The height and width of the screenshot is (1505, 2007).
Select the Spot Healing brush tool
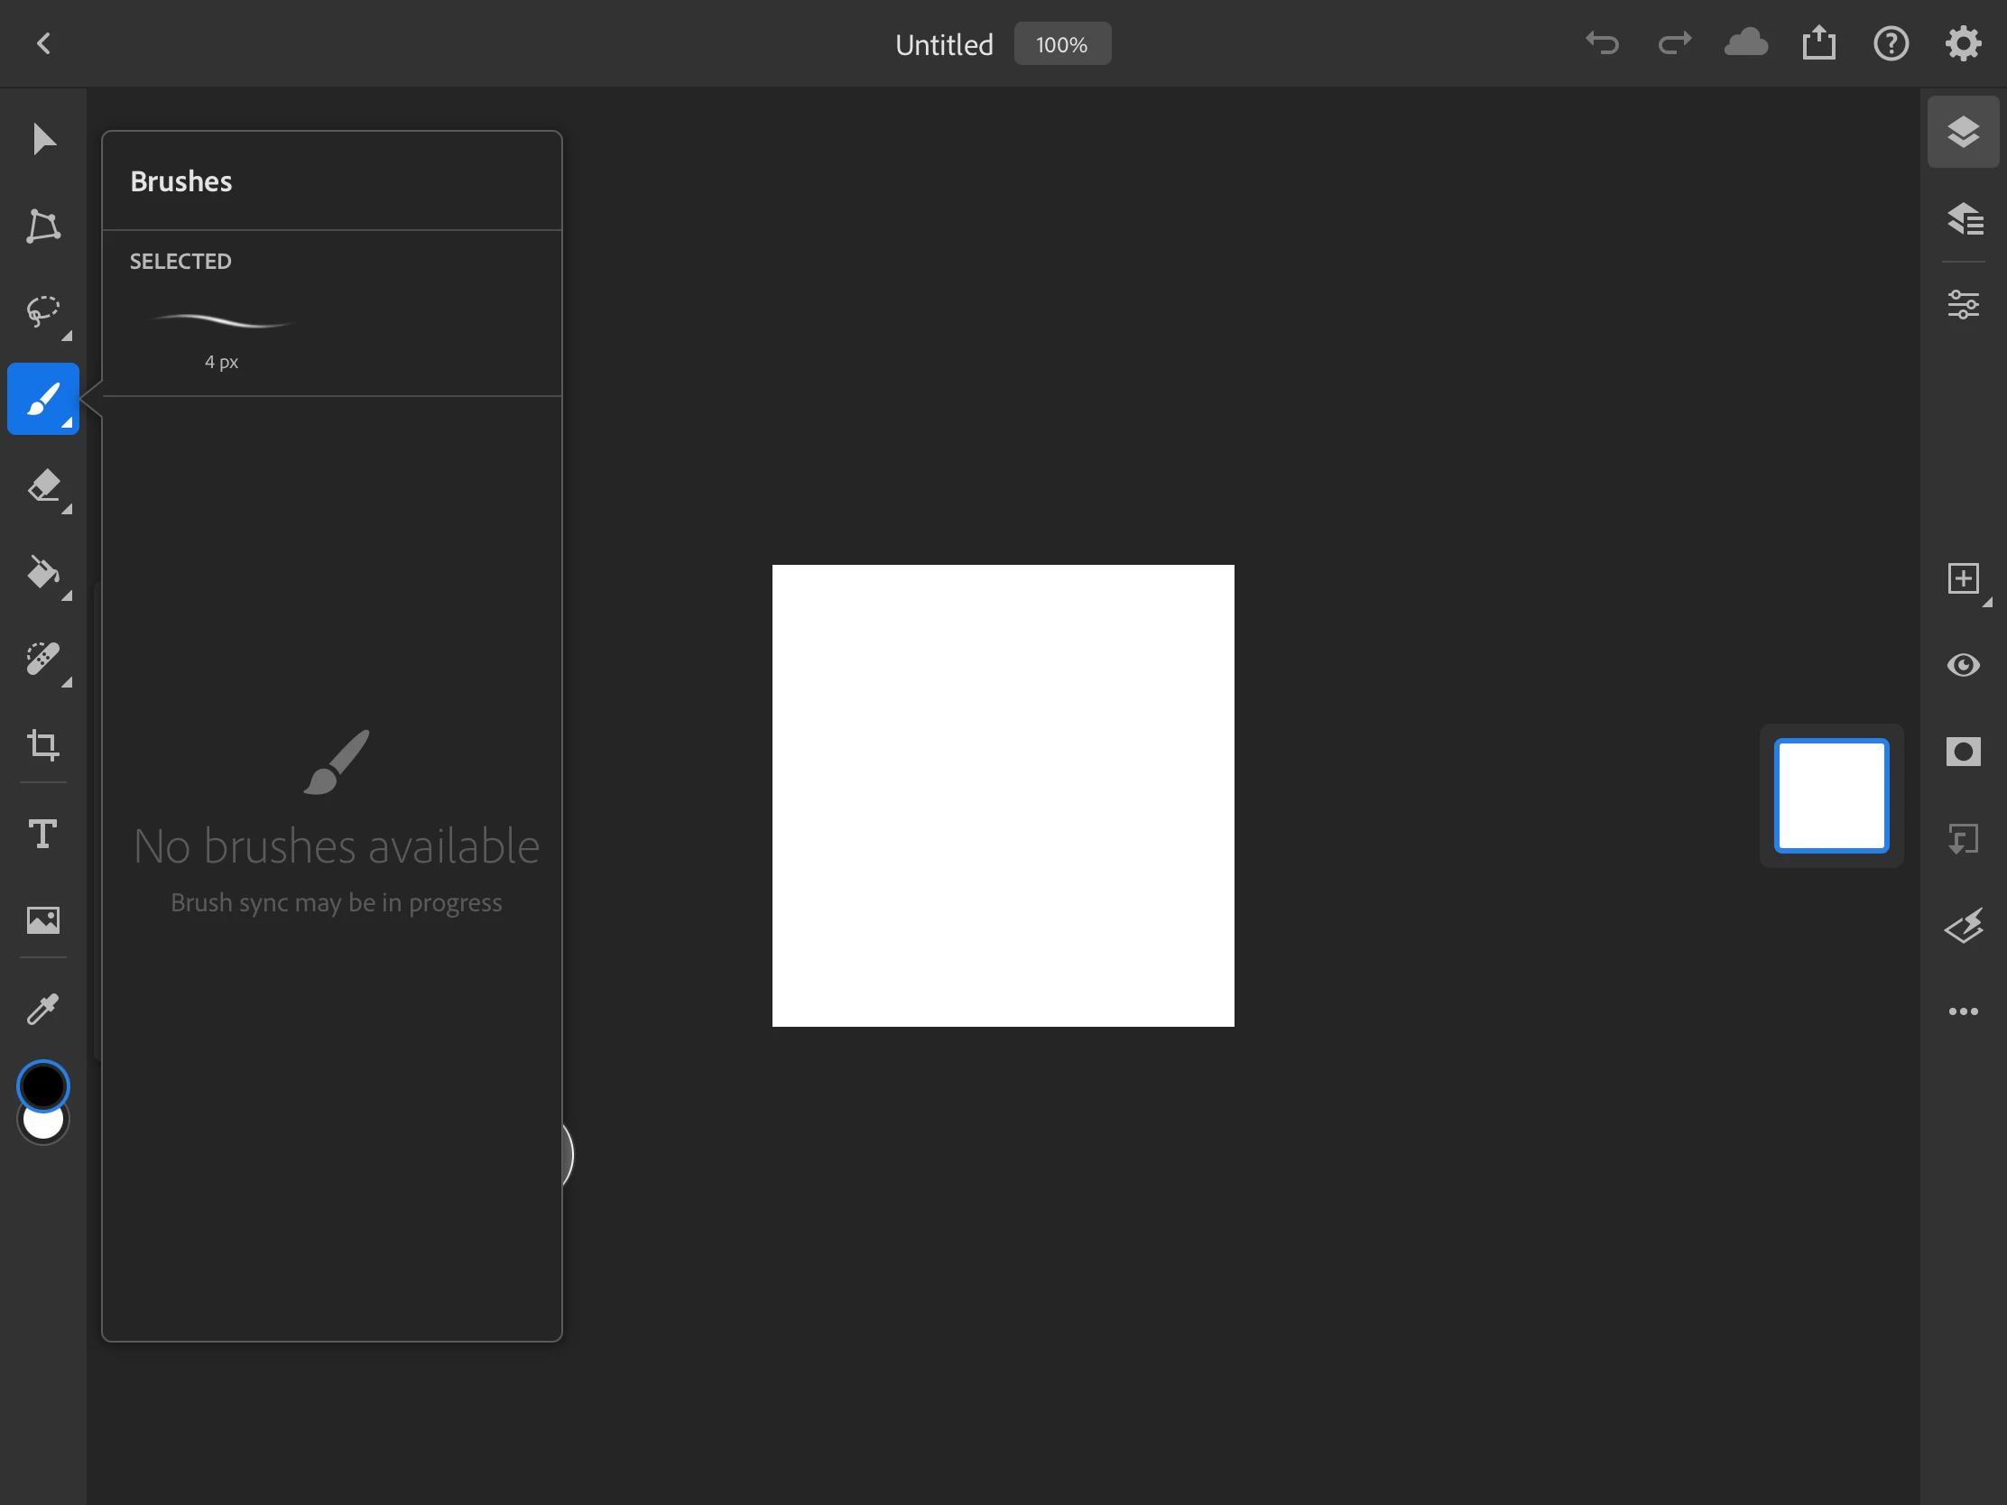[x=42, y=659]
